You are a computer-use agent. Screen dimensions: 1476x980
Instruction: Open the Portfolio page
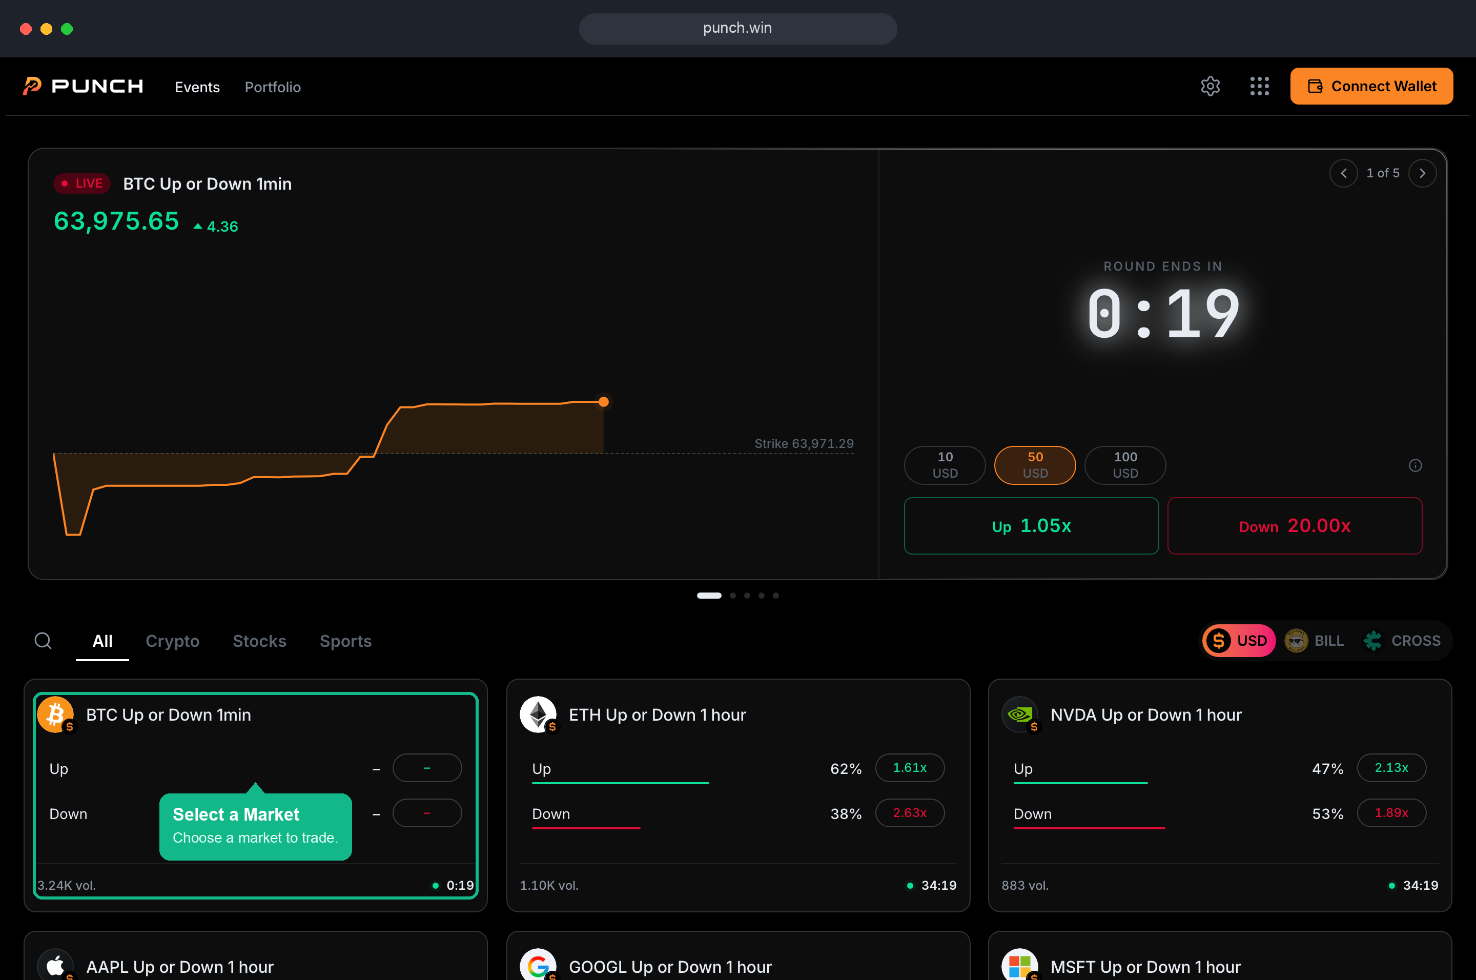tap(273, 87)
